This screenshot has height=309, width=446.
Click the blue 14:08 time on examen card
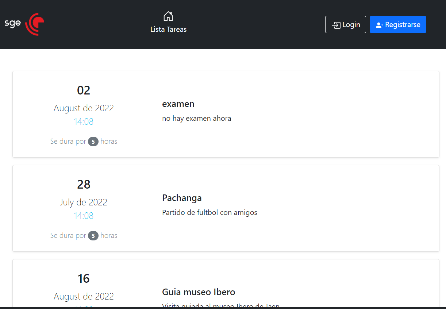pyautogui.click(x=84, y=121)
